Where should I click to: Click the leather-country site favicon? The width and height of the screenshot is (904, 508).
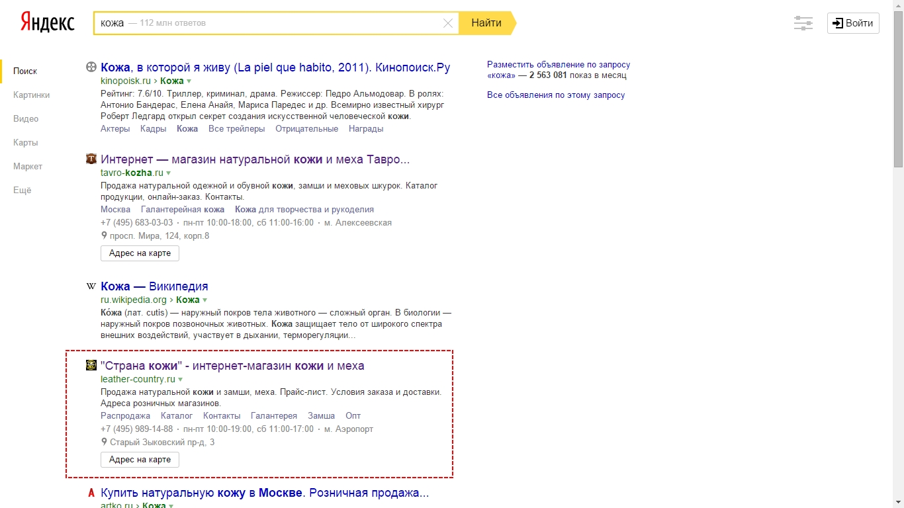tap(91, 365)
